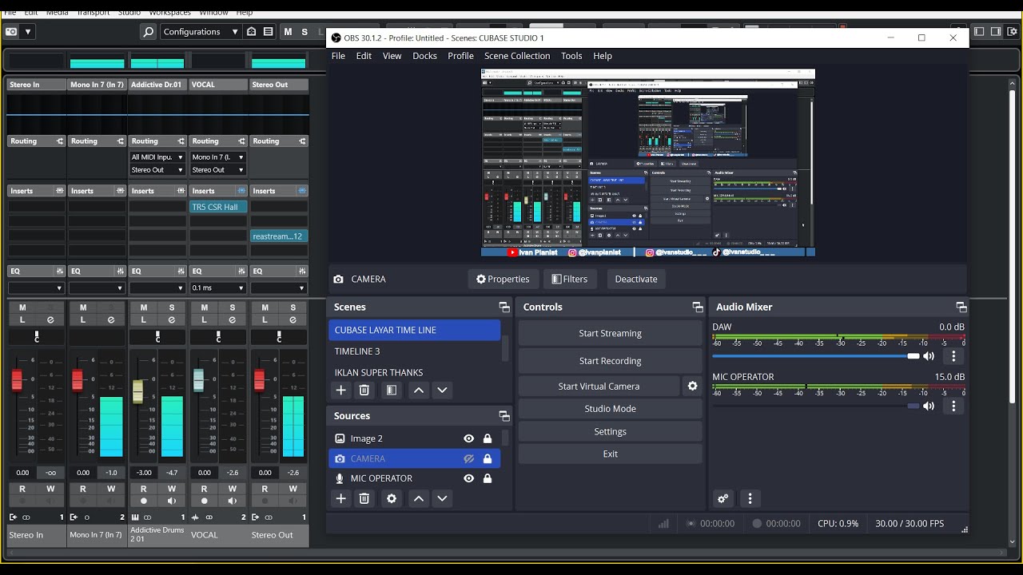Mute the DAW audio channel

[929, 356]
